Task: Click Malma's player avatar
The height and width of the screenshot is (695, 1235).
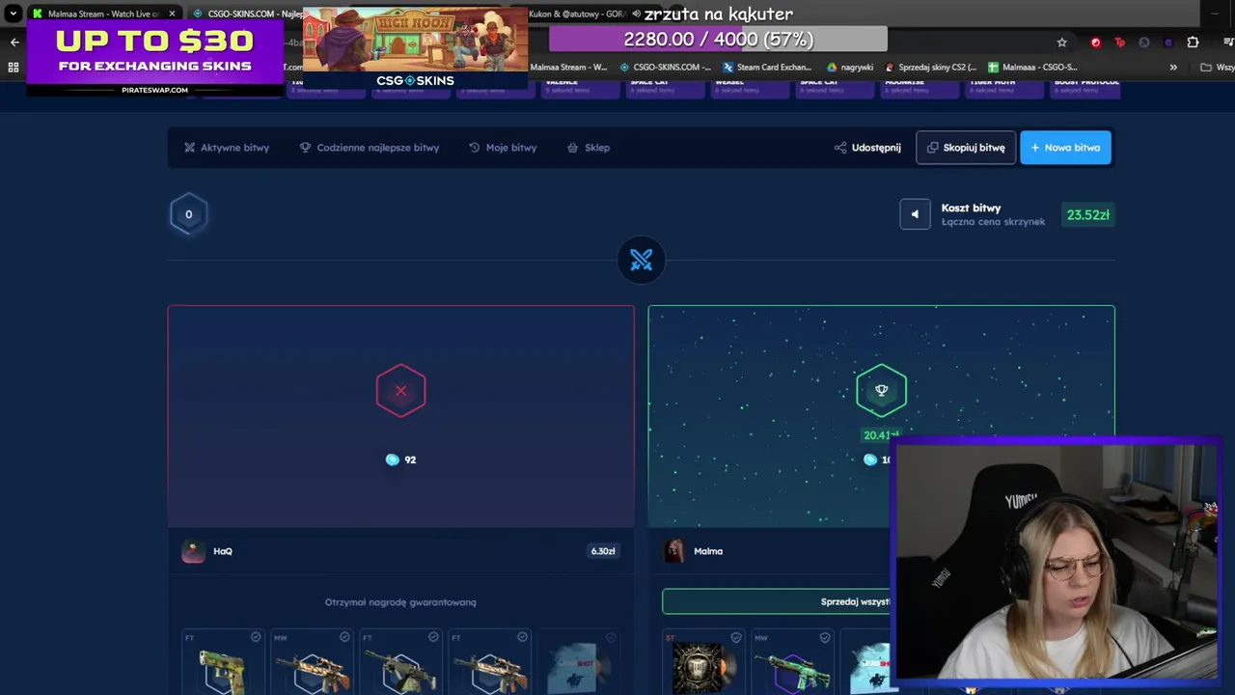Action: [674, 551]
